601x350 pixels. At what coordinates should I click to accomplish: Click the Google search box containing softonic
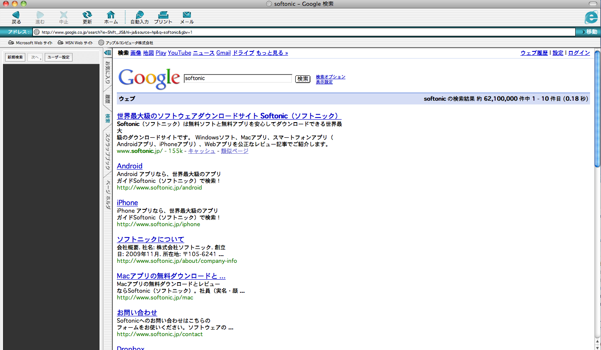[238, 78]
